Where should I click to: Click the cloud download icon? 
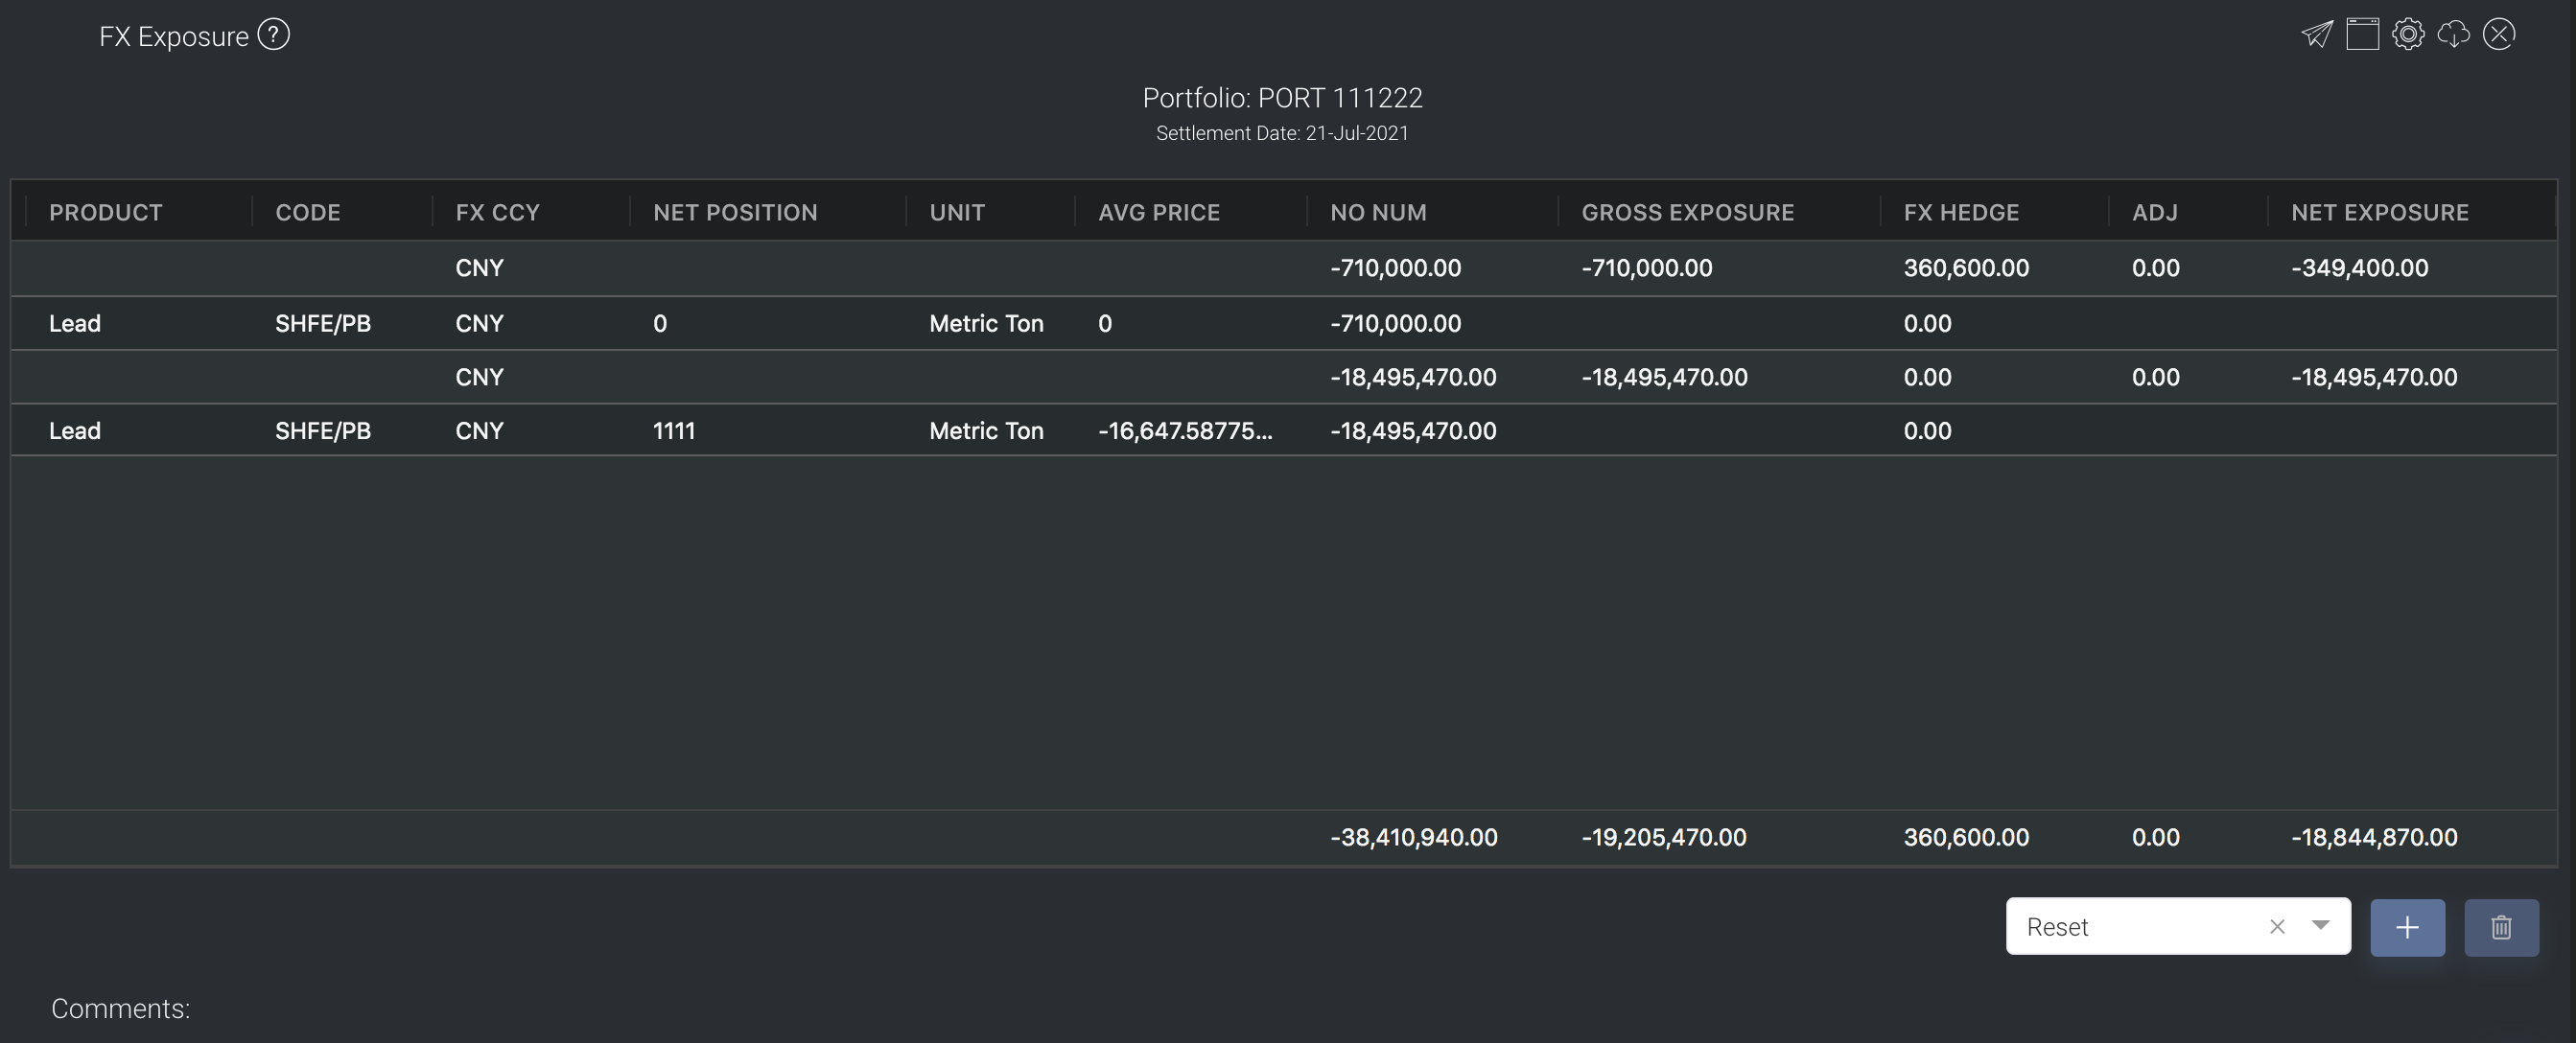click(x=2453, y=34)
